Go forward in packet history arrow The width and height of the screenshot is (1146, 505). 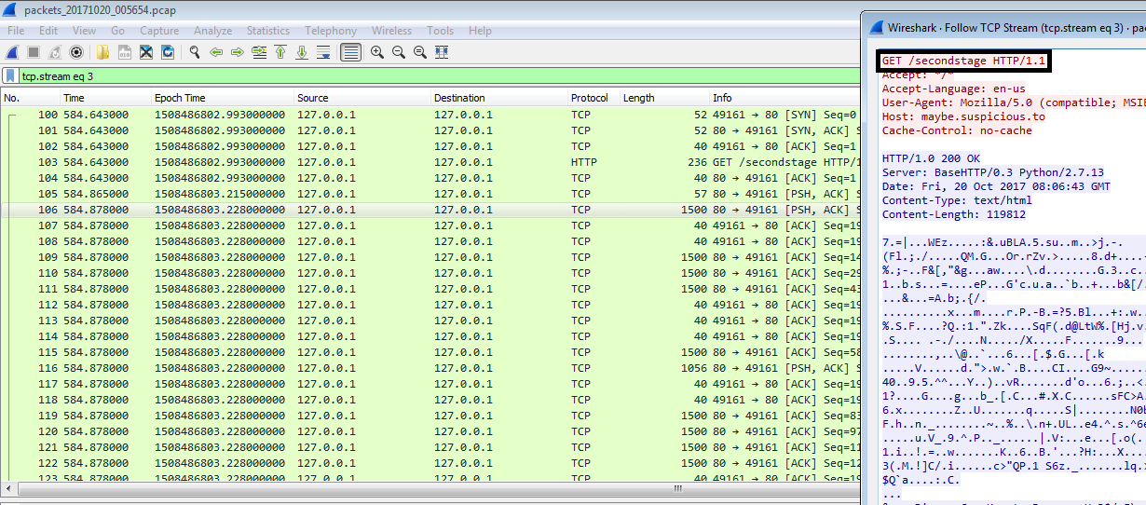tap(238, 52)
